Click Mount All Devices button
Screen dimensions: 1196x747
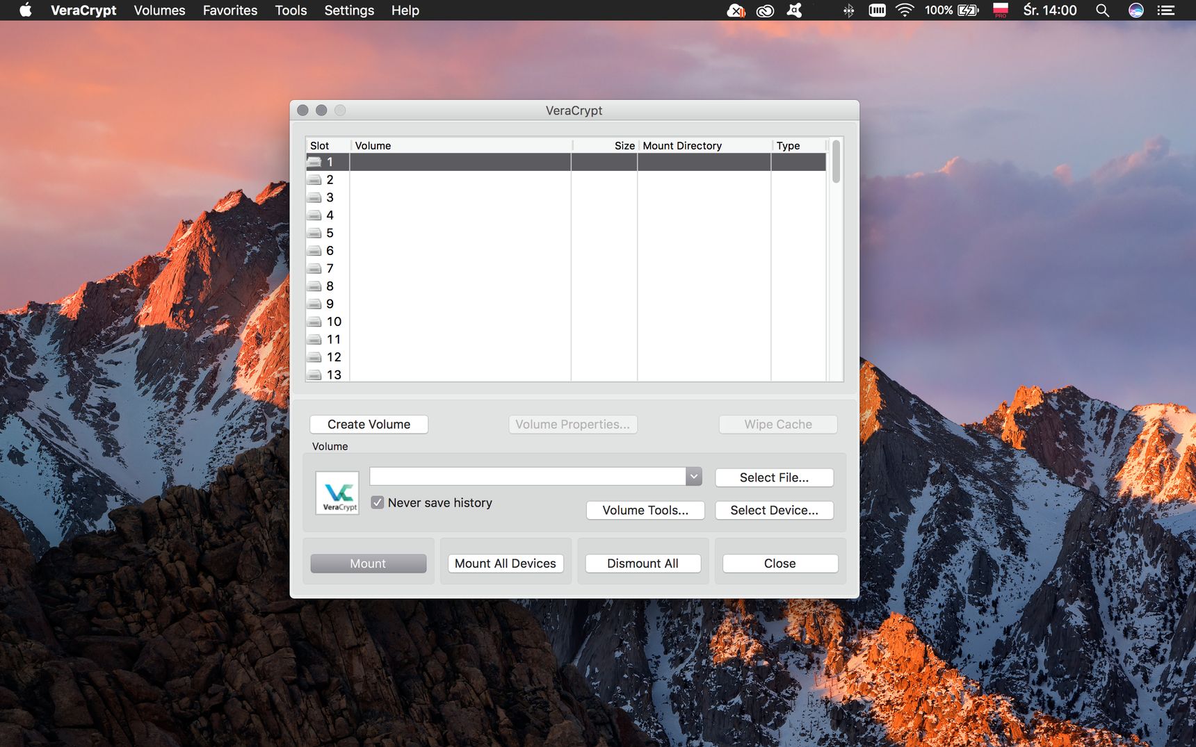pos(506,564)
